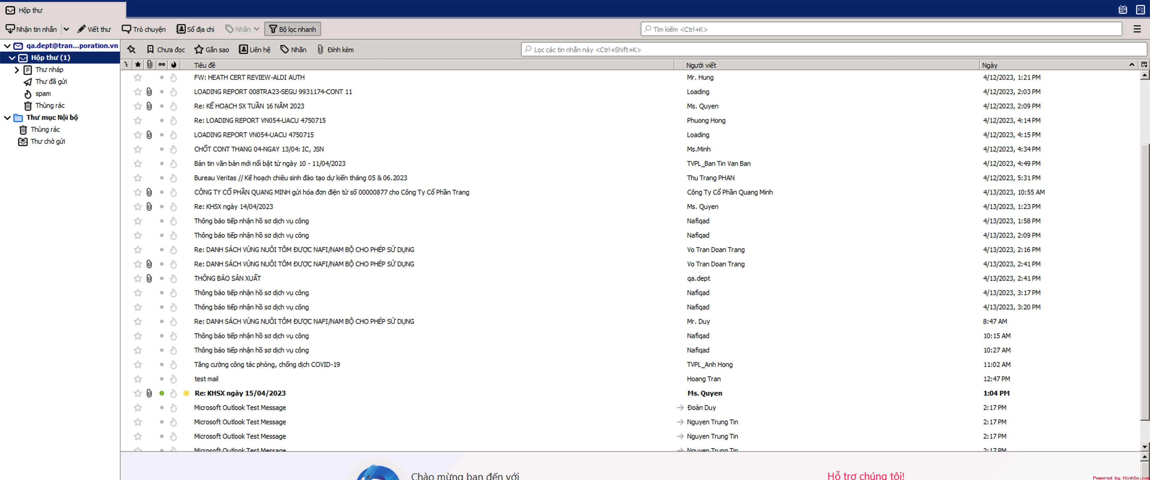Image resolution: width=1150 pixels, height=480 pixels.
Task: Collapse the qa.dept account tree
Action: click(7, 45)
